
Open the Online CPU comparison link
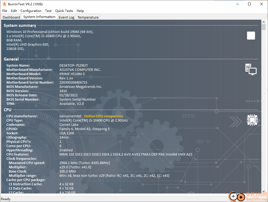103,116
